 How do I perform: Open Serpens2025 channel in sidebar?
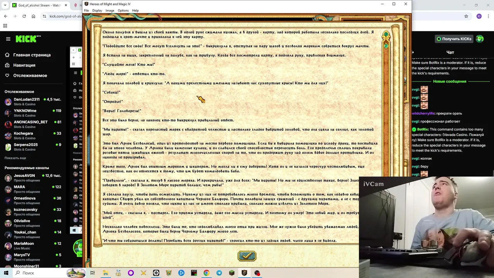tap(33, 147)
